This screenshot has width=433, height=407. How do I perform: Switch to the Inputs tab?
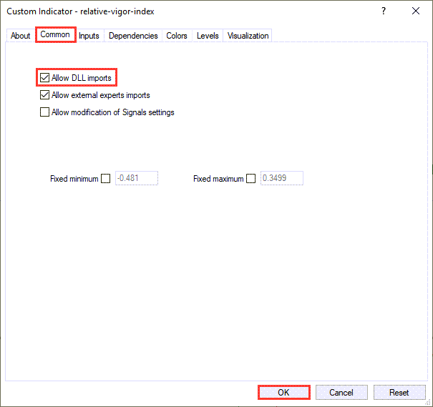click(89, 36)
